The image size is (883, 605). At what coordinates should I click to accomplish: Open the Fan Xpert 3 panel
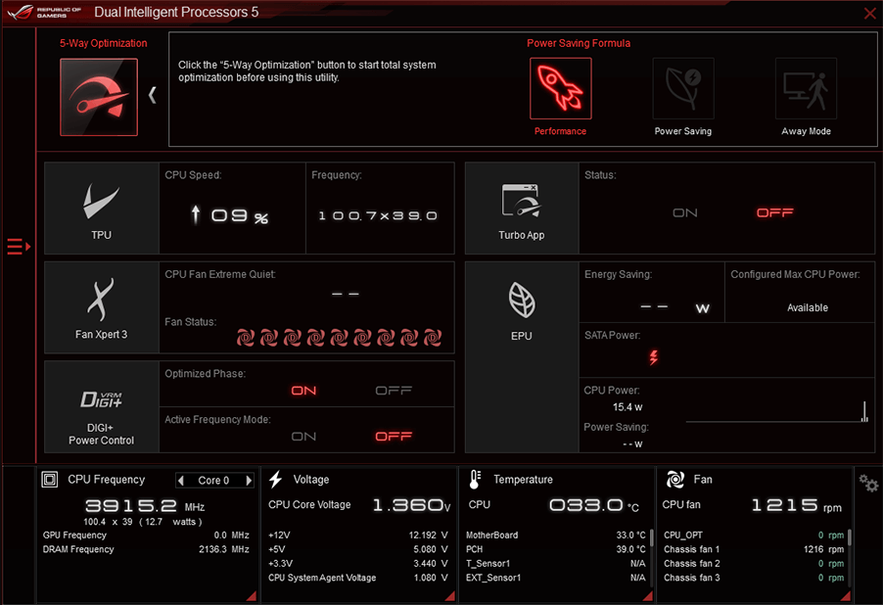click(x=102, y=306)
